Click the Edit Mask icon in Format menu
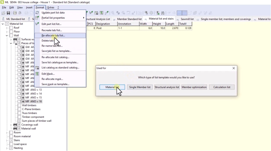 [37, 74]
